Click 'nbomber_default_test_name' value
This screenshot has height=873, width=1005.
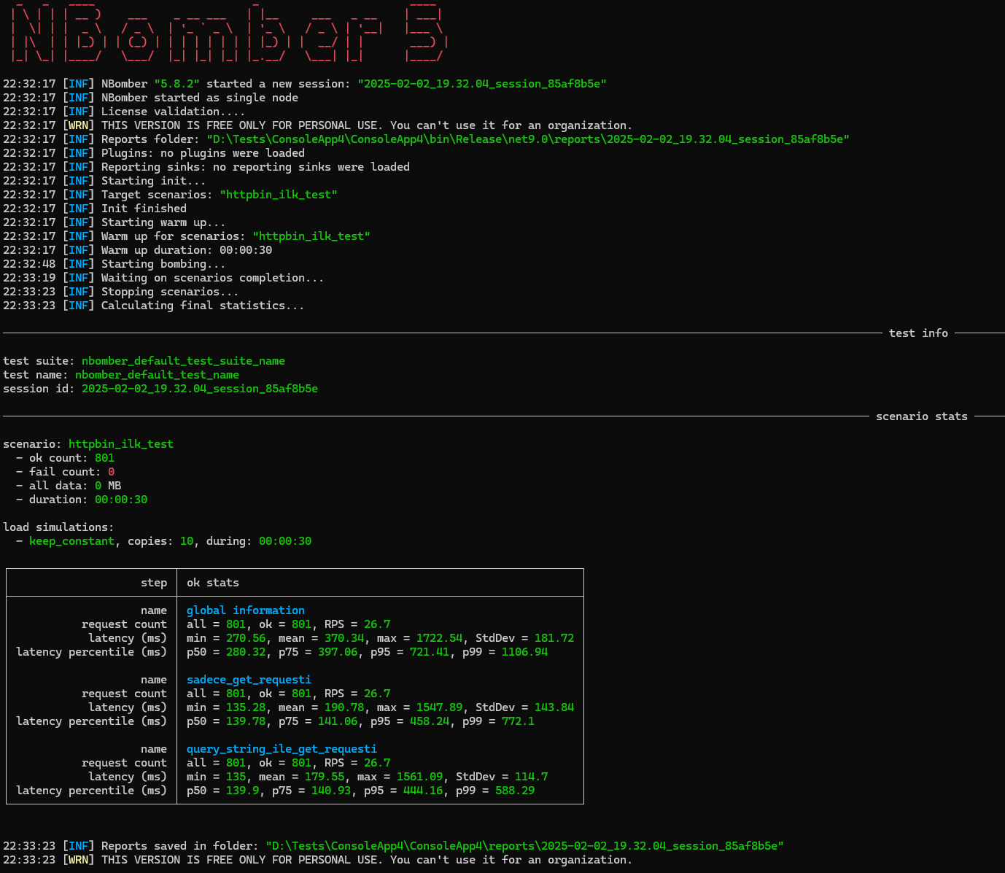157,375
